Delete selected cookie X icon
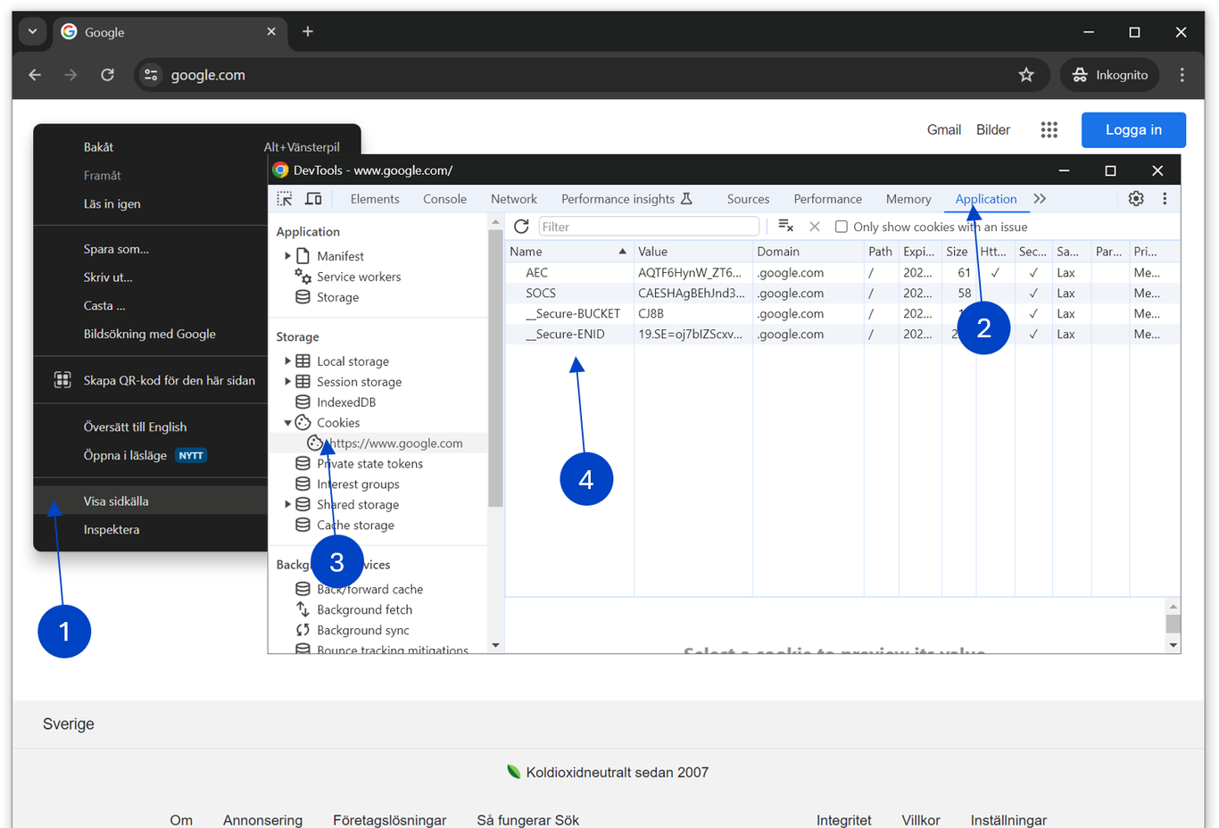 click(x=815, y=227)
